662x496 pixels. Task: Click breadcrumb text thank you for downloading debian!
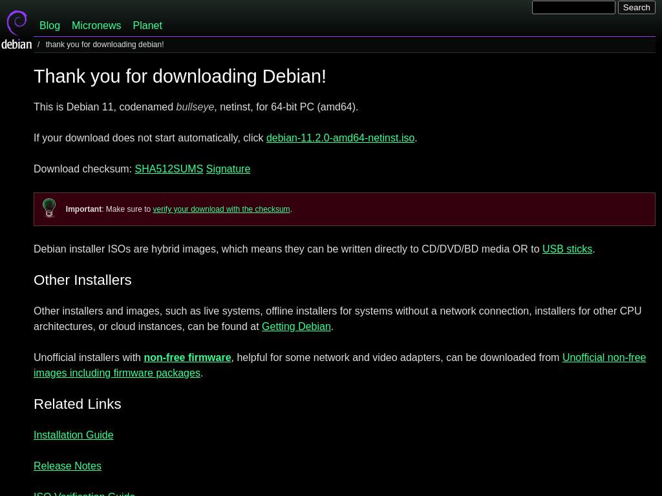click(x=105, y=45)
